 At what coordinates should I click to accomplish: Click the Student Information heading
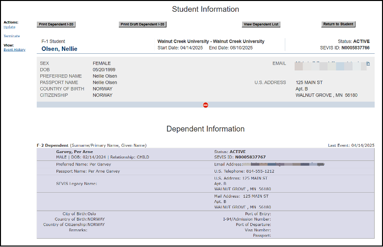[205, 9]
